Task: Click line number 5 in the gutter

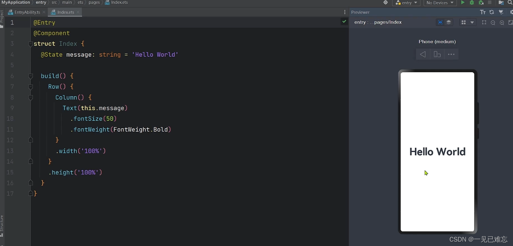Action: click(x=12, y=65)
